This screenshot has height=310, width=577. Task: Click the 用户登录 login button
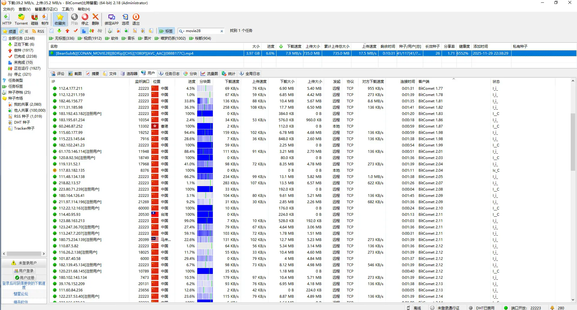click(24, 271)
